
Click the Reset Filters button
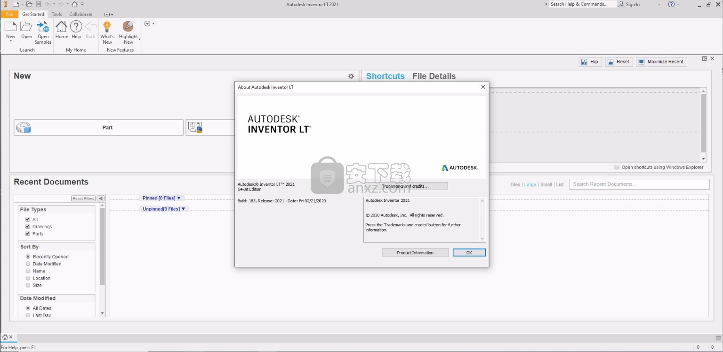83,199
